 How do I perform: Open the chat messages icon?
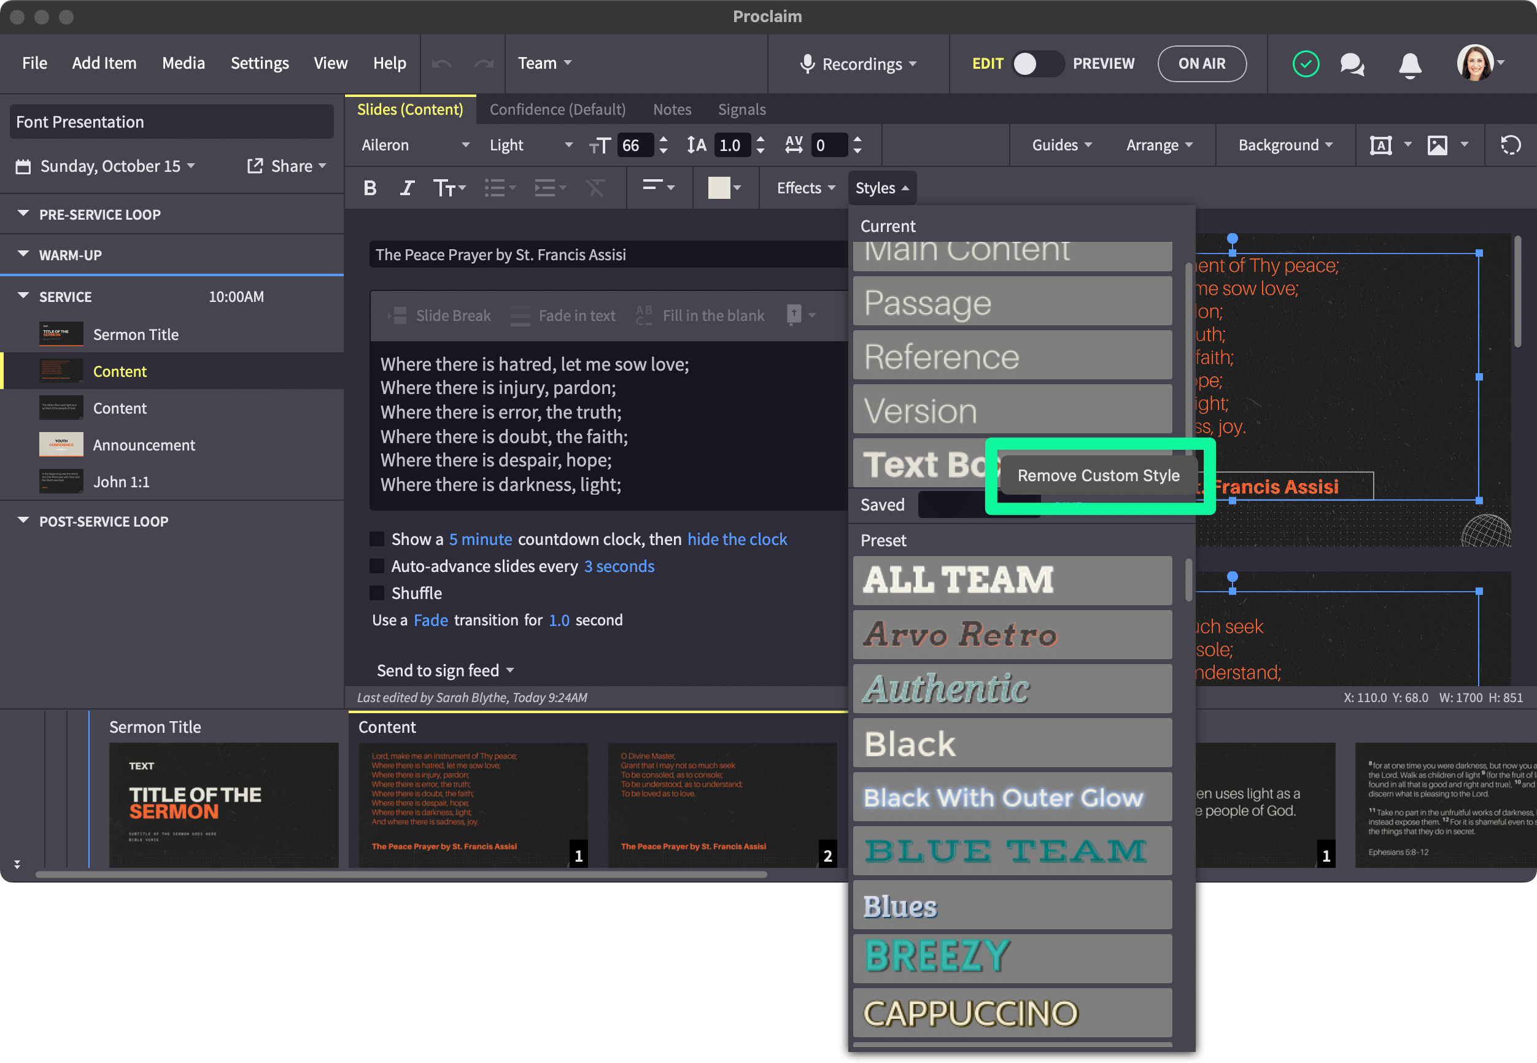pyautogui.click(x=1352, y=64)
